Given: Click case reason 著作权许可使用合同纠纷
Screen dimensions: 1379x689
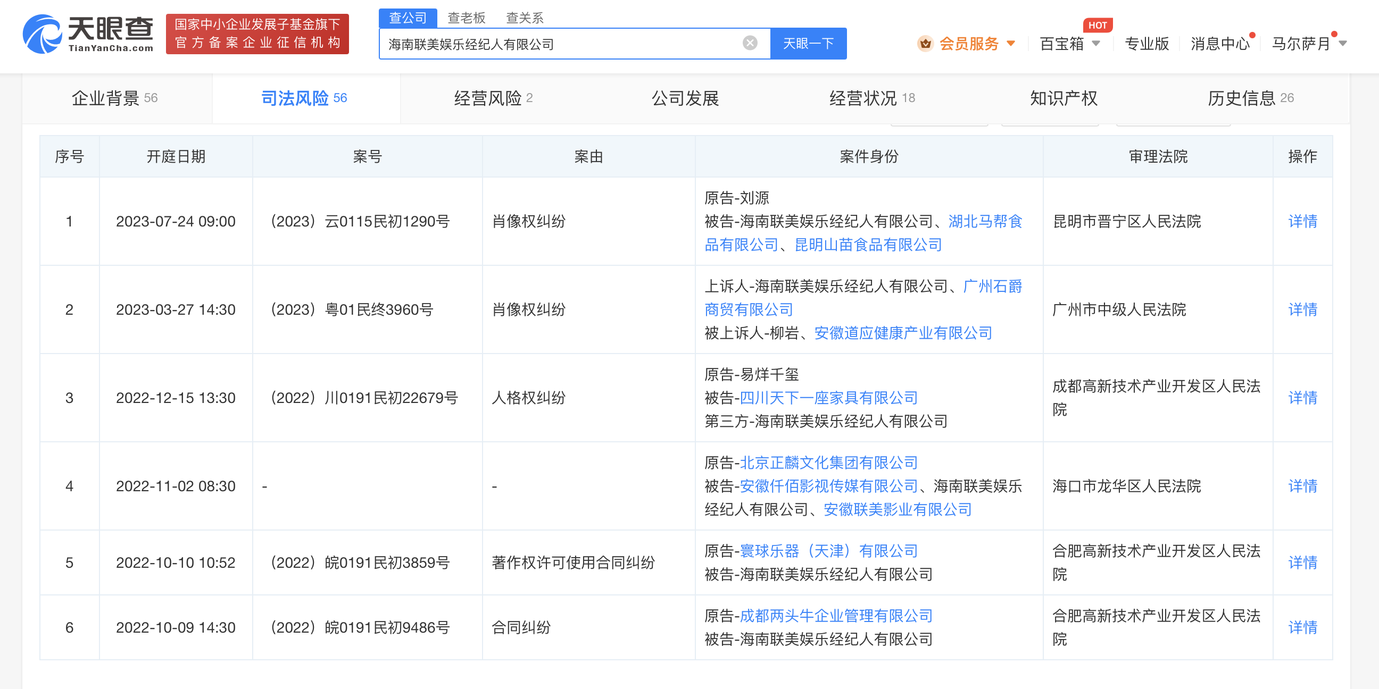Looking at the screenshot, I should coord(573,563).
